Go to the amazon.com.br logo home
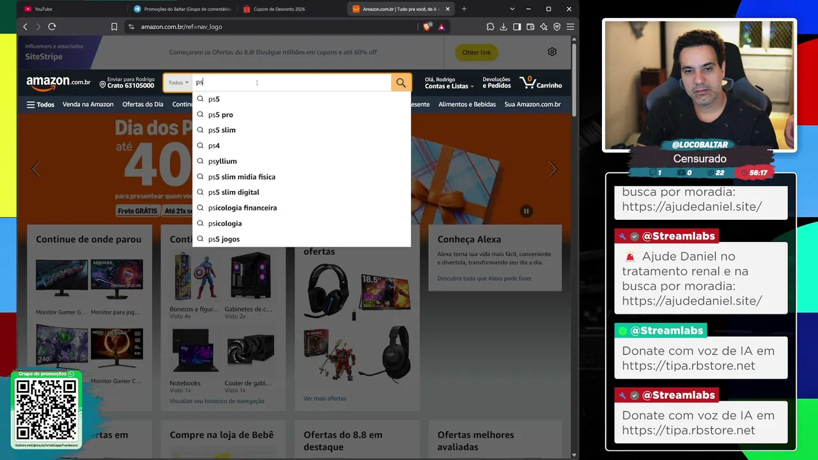 pos(58,83)
